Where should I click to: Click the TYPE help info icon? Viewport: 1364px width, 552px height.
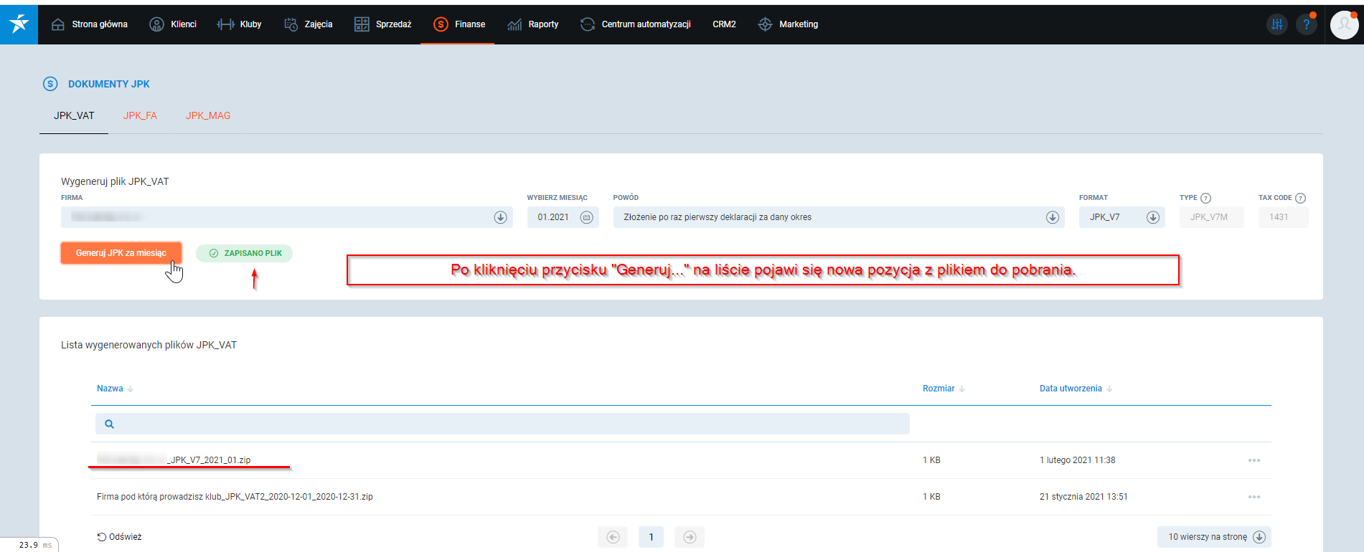pyautogui.click(x=1206, y=198)
